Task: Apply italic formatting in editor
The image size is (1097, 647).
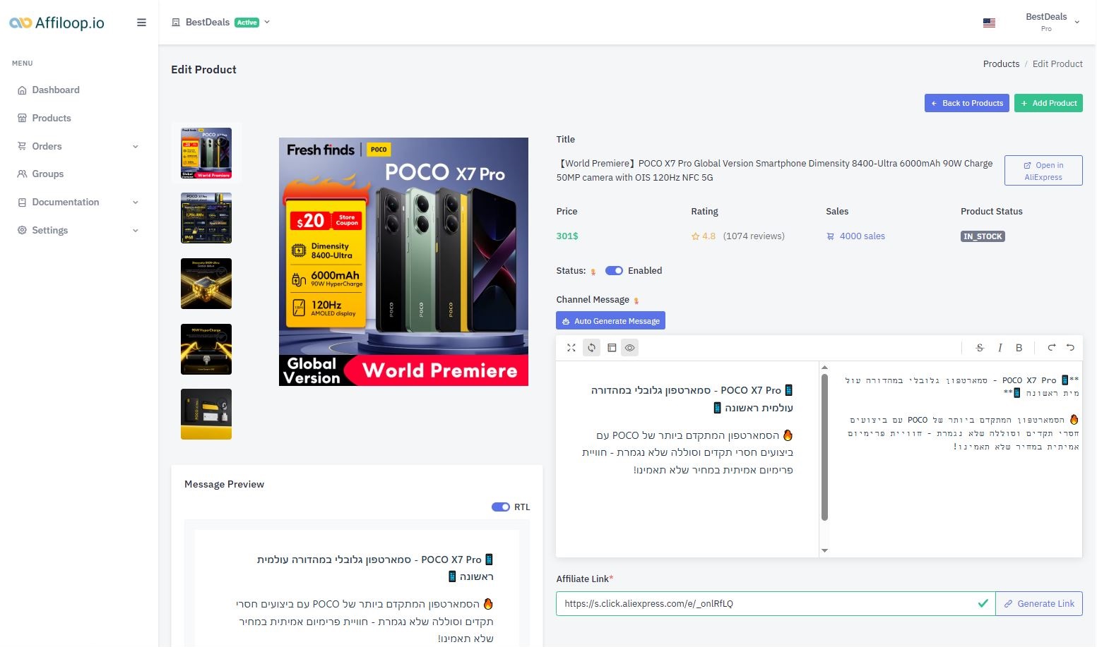Action: (x=1000, y=348)
